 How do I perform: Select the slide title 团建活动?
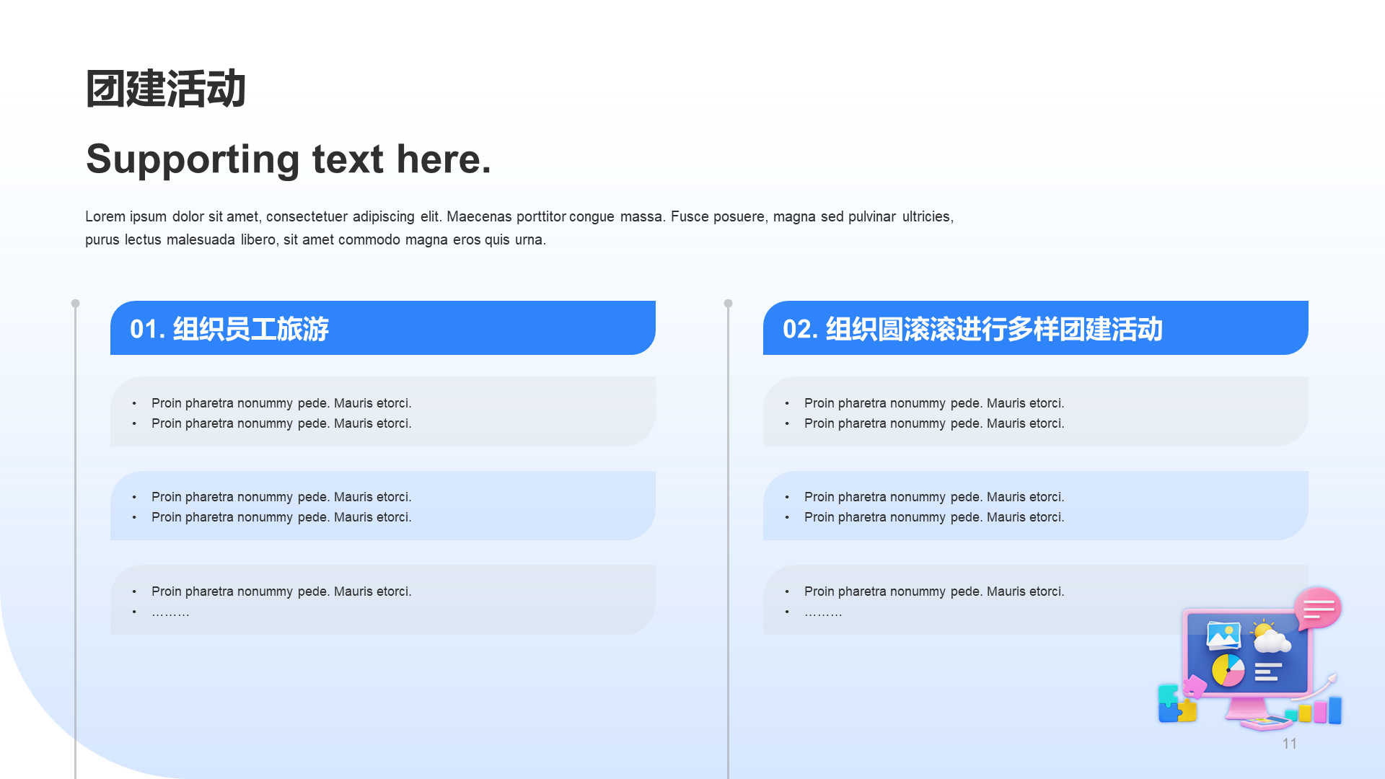166,89
